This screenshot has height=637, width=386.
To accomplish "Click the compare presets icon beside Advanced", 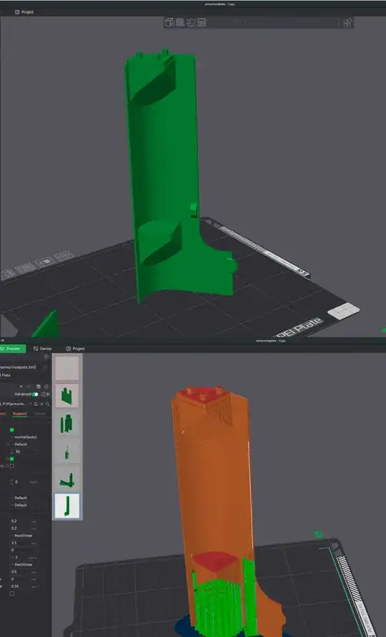I will (45, 394).
